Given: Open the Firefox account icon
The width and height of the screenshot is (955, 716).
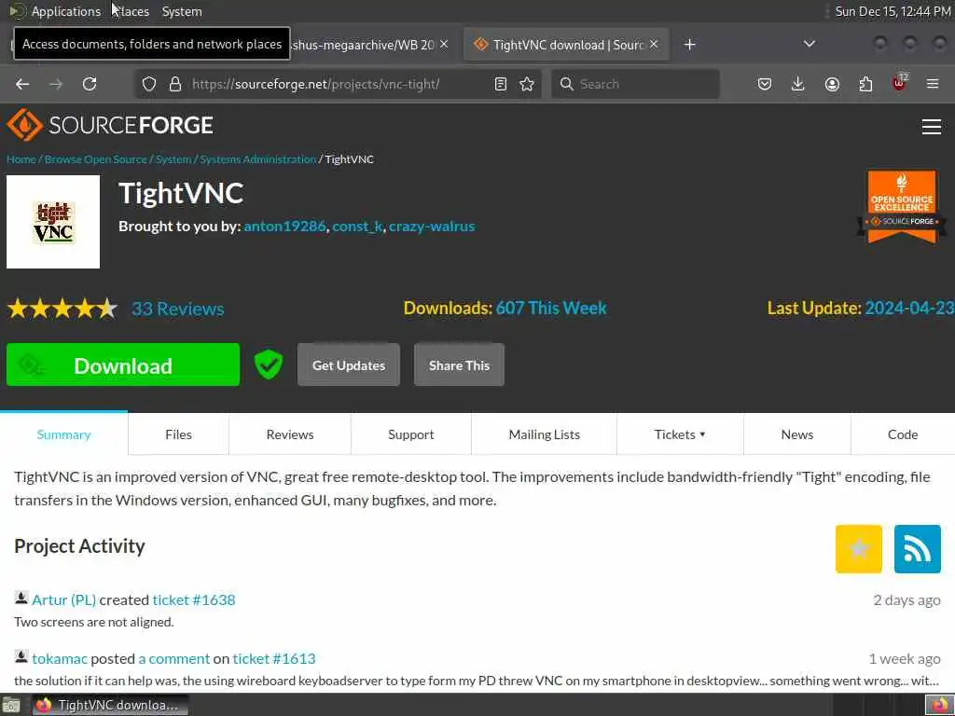Looking at the screenshot, I should (x=832, y=84).
